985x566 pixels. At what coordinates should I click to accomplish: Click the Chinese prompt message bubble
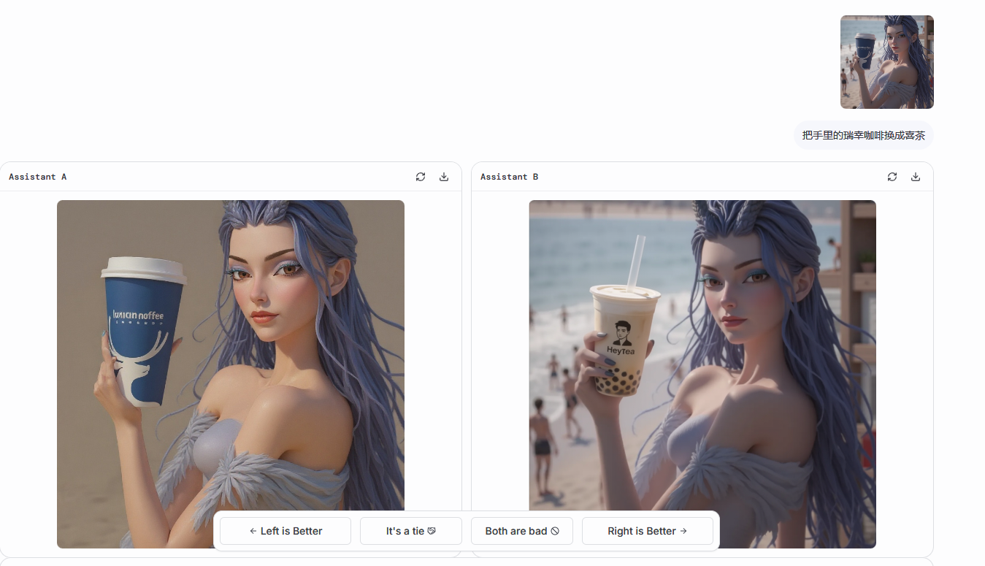pyautogui.click(x=863, y=135)
